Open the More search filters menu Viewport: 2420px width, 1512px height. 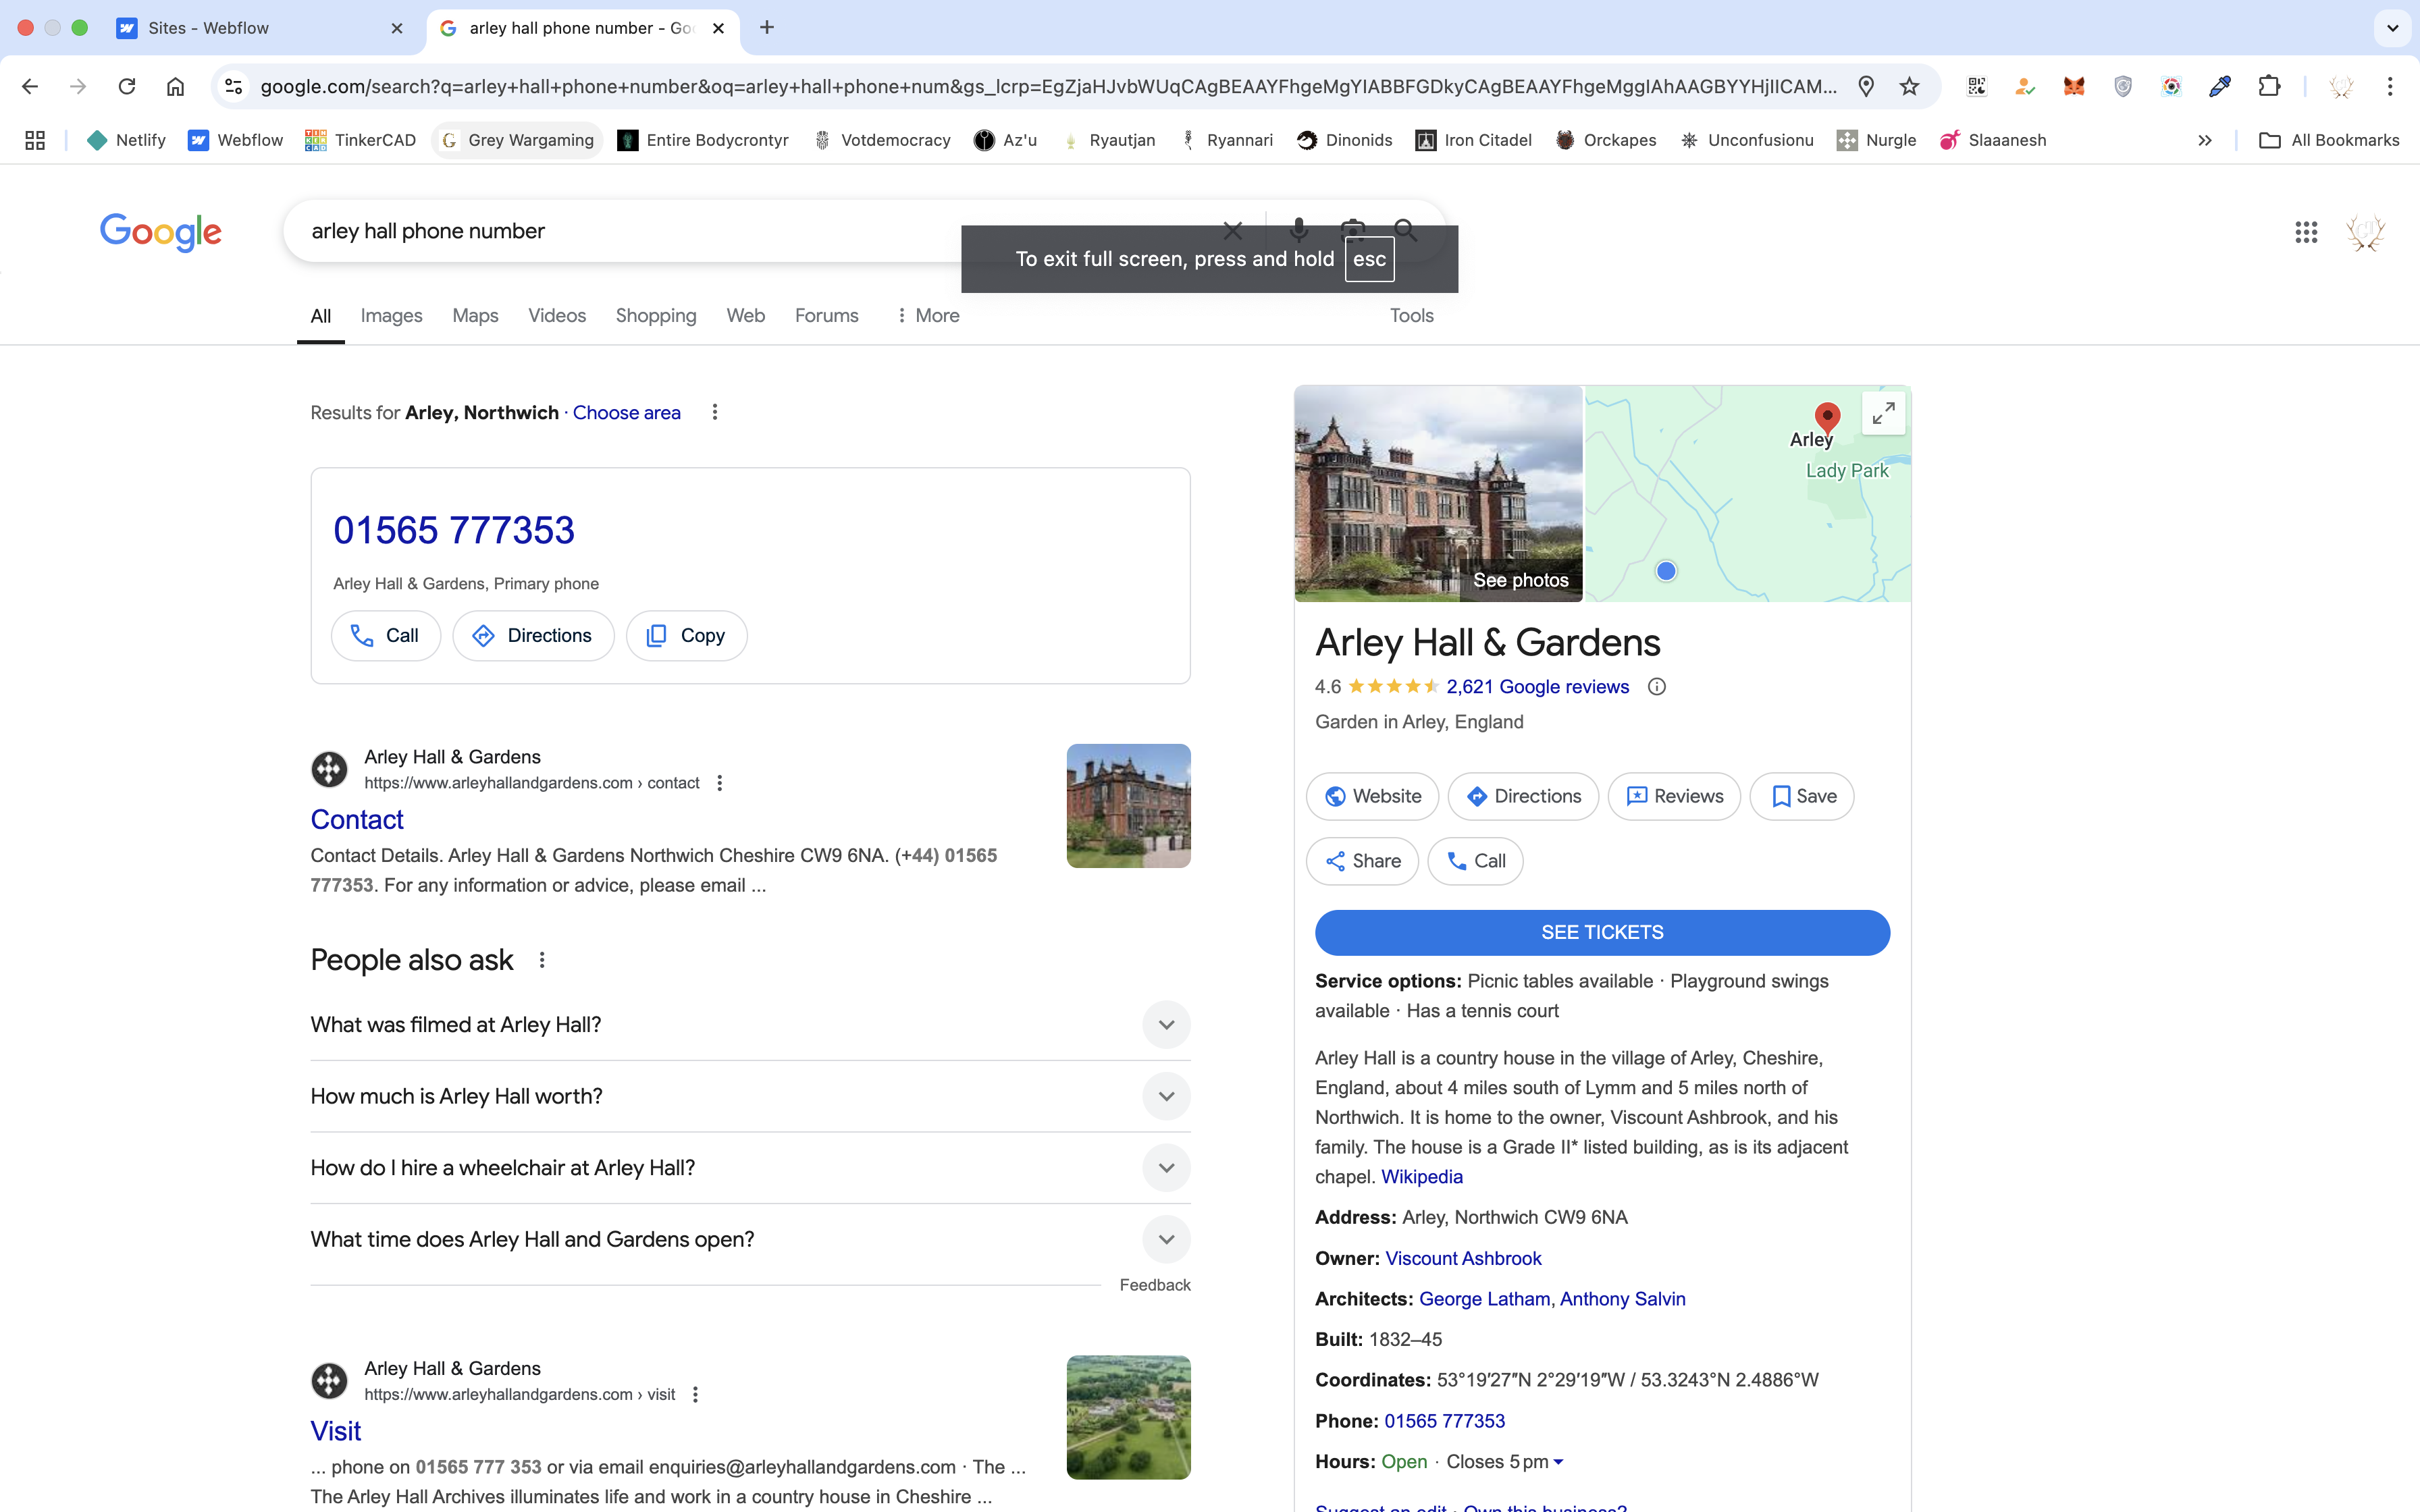pyautogui.click(x=928, y=316)
